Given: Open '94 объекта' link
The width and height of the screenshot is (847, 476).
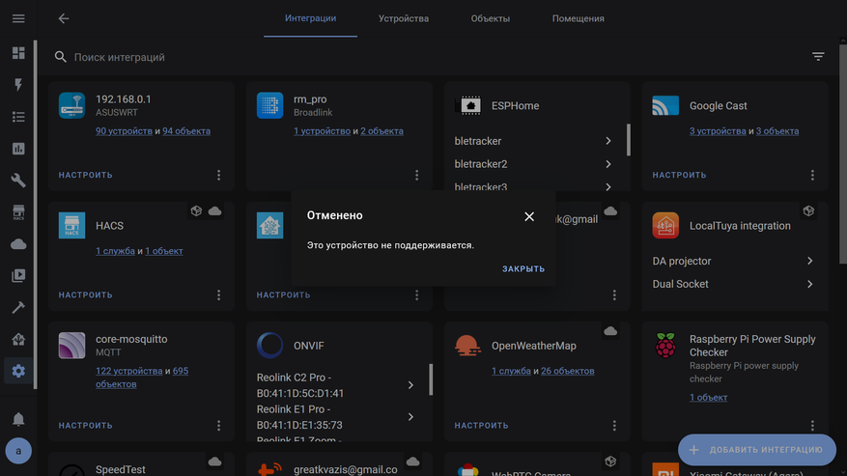Looking at the screenshot, I should coord(186,131).
